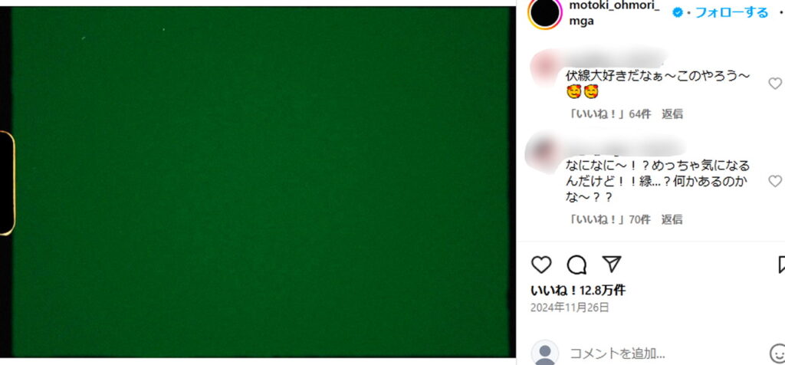
Task: View いいね！12.8万件 likes list
Action: (x=578, y=291)
